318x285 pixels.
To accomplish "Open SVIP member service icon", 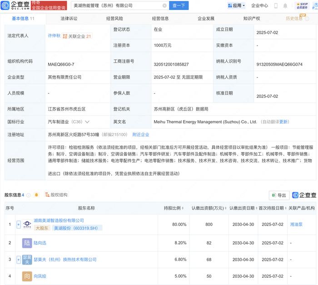I will [302, 6].
